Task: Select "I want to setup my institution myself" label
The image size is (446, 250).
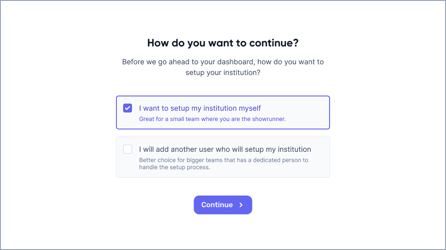Action: point(200,108)
